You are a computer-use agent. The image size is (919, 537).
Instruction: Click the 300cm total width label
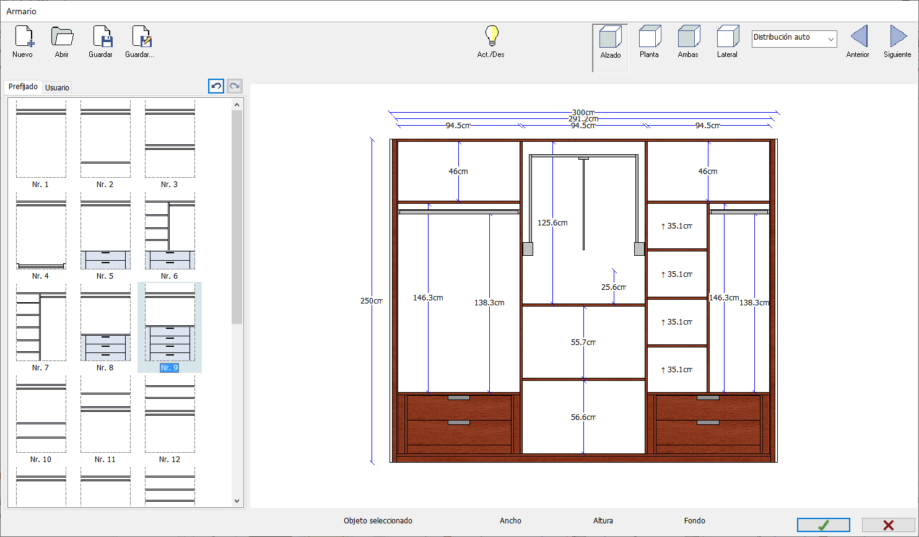point(583,113)
